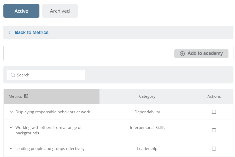Viewport: 235px width, 157px height.
Task: Focus the Search input field
Action: tap(46, 75)
